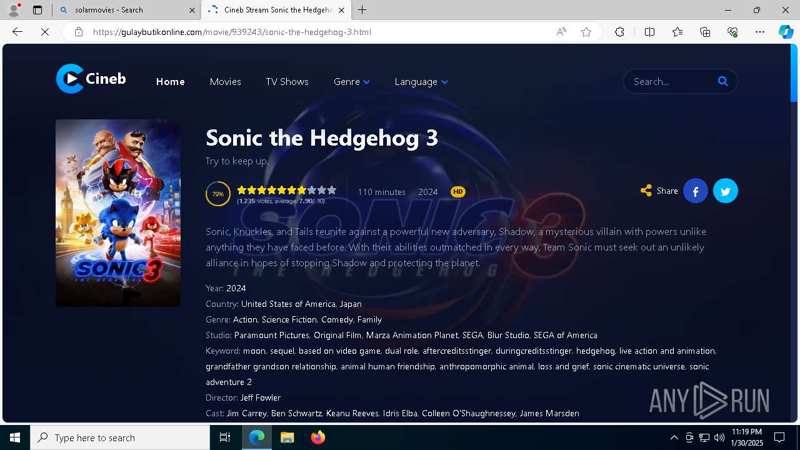
Task: Open cast member Jim Carrey link
Action: coord(246,413)
